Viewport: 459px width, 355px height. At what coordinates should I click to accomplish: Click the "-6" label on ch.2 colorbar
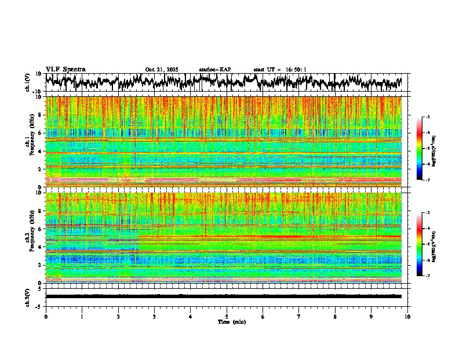click(x=427, y=260)
